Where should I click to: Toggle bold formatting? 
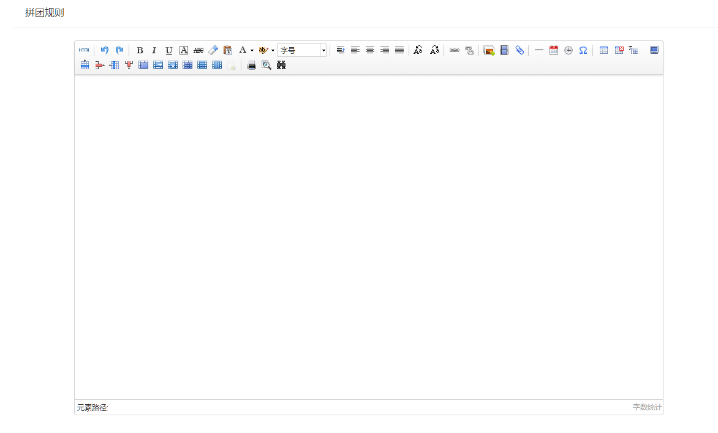140,50
